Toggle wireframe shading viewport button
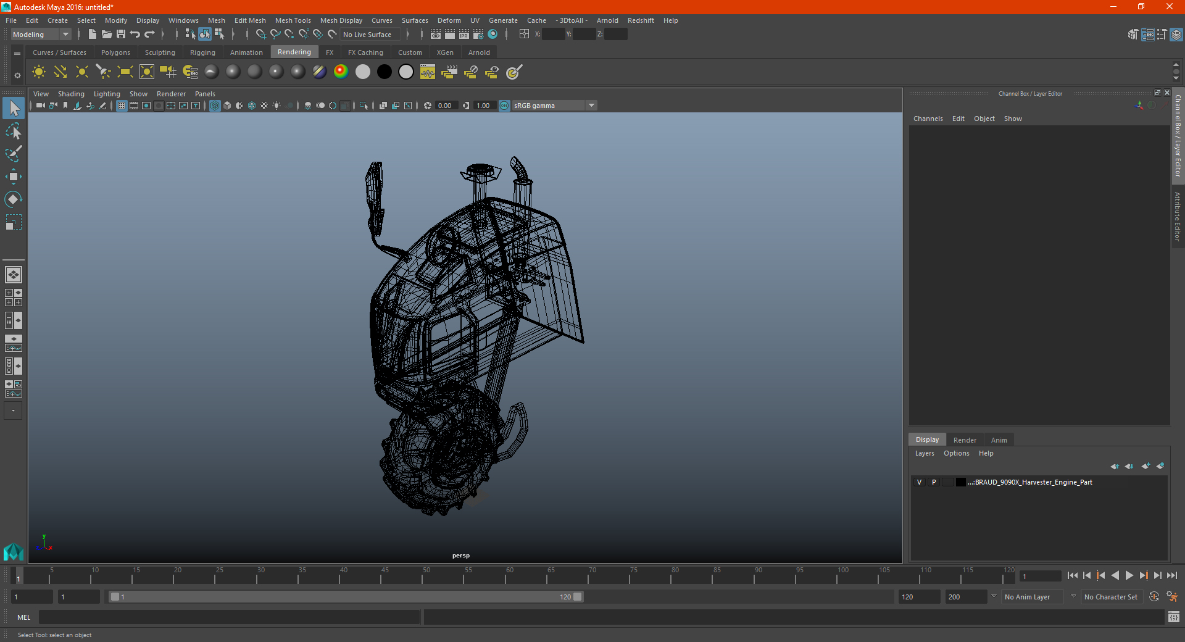 coord(215,106)
